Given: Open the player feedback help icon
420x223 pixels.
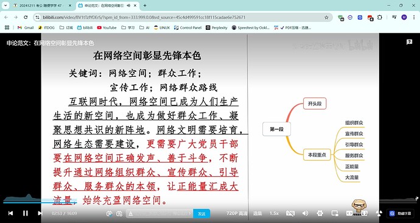Looking at the screenshot, I should pos(409,42).
